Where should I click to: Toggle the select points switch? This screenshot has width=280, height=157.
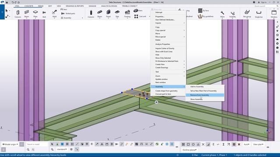pos(72,144)
